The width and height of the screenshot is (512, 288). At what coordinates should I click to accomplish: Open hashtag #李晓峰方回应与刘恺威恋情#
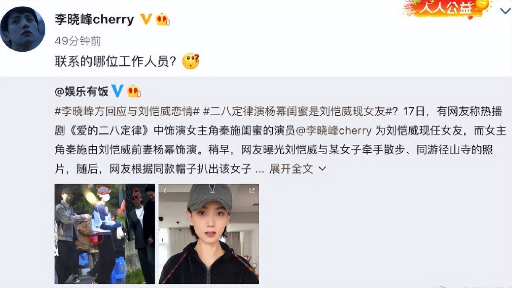click(127, 111)
